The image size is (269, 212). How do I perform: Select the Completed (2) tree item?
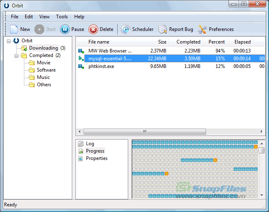(x=45, y=55)
